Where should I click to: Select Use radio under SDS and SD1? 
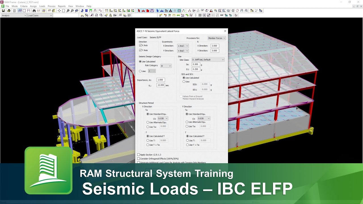184,82
